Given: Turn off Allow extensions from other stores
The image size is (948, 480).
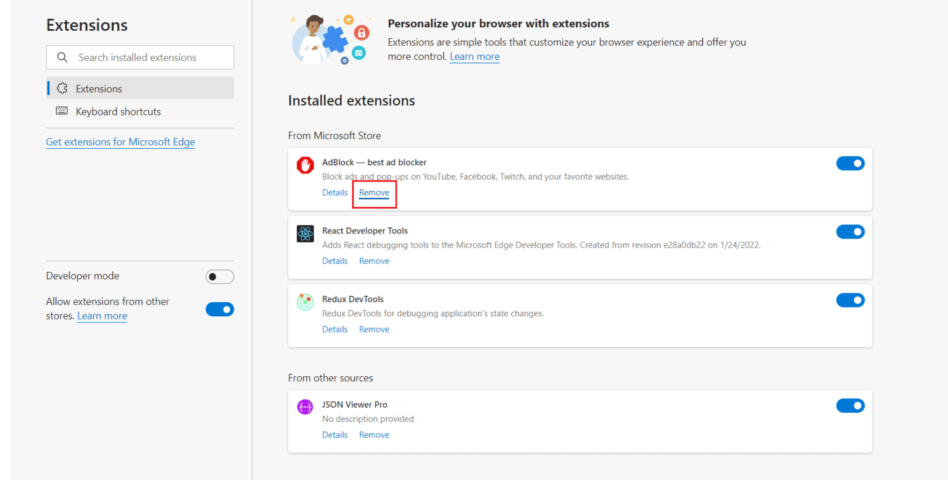Looking at the screenshot, I should [220, 309].
